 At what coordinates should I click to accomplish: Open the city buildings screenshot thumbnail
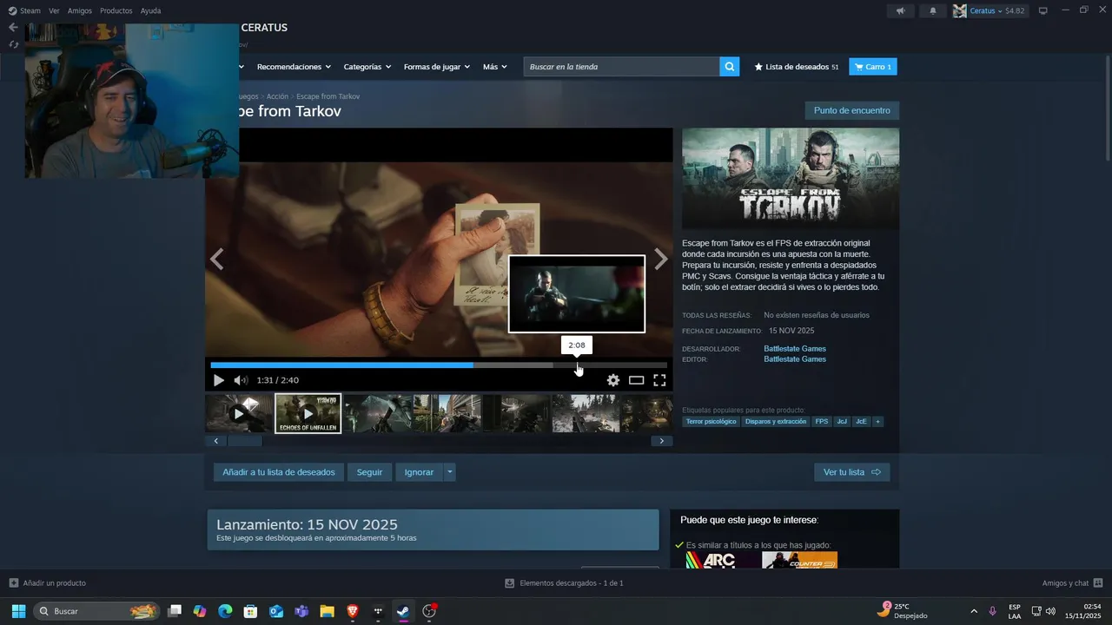pyautogui.click(x=447, y=413)
